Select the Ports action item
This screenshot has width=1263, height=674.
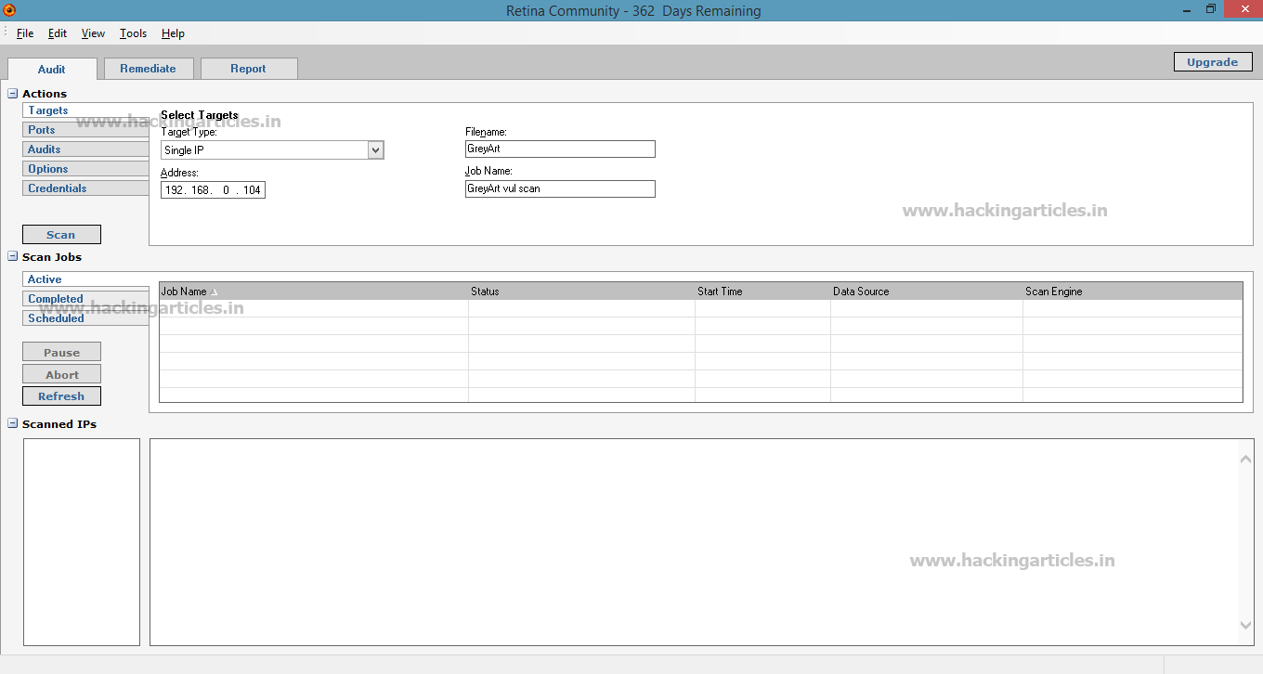pos(85,130)
